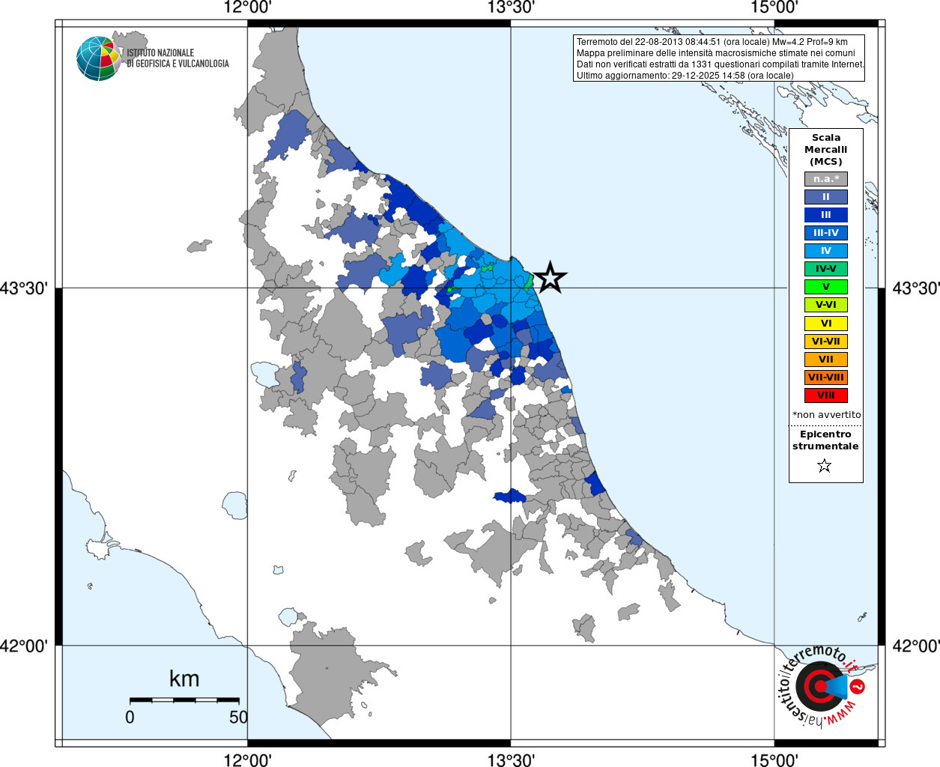Select the V-VI intensity legend swatch
Screen dimensions: 940x767
click(826, 305)
